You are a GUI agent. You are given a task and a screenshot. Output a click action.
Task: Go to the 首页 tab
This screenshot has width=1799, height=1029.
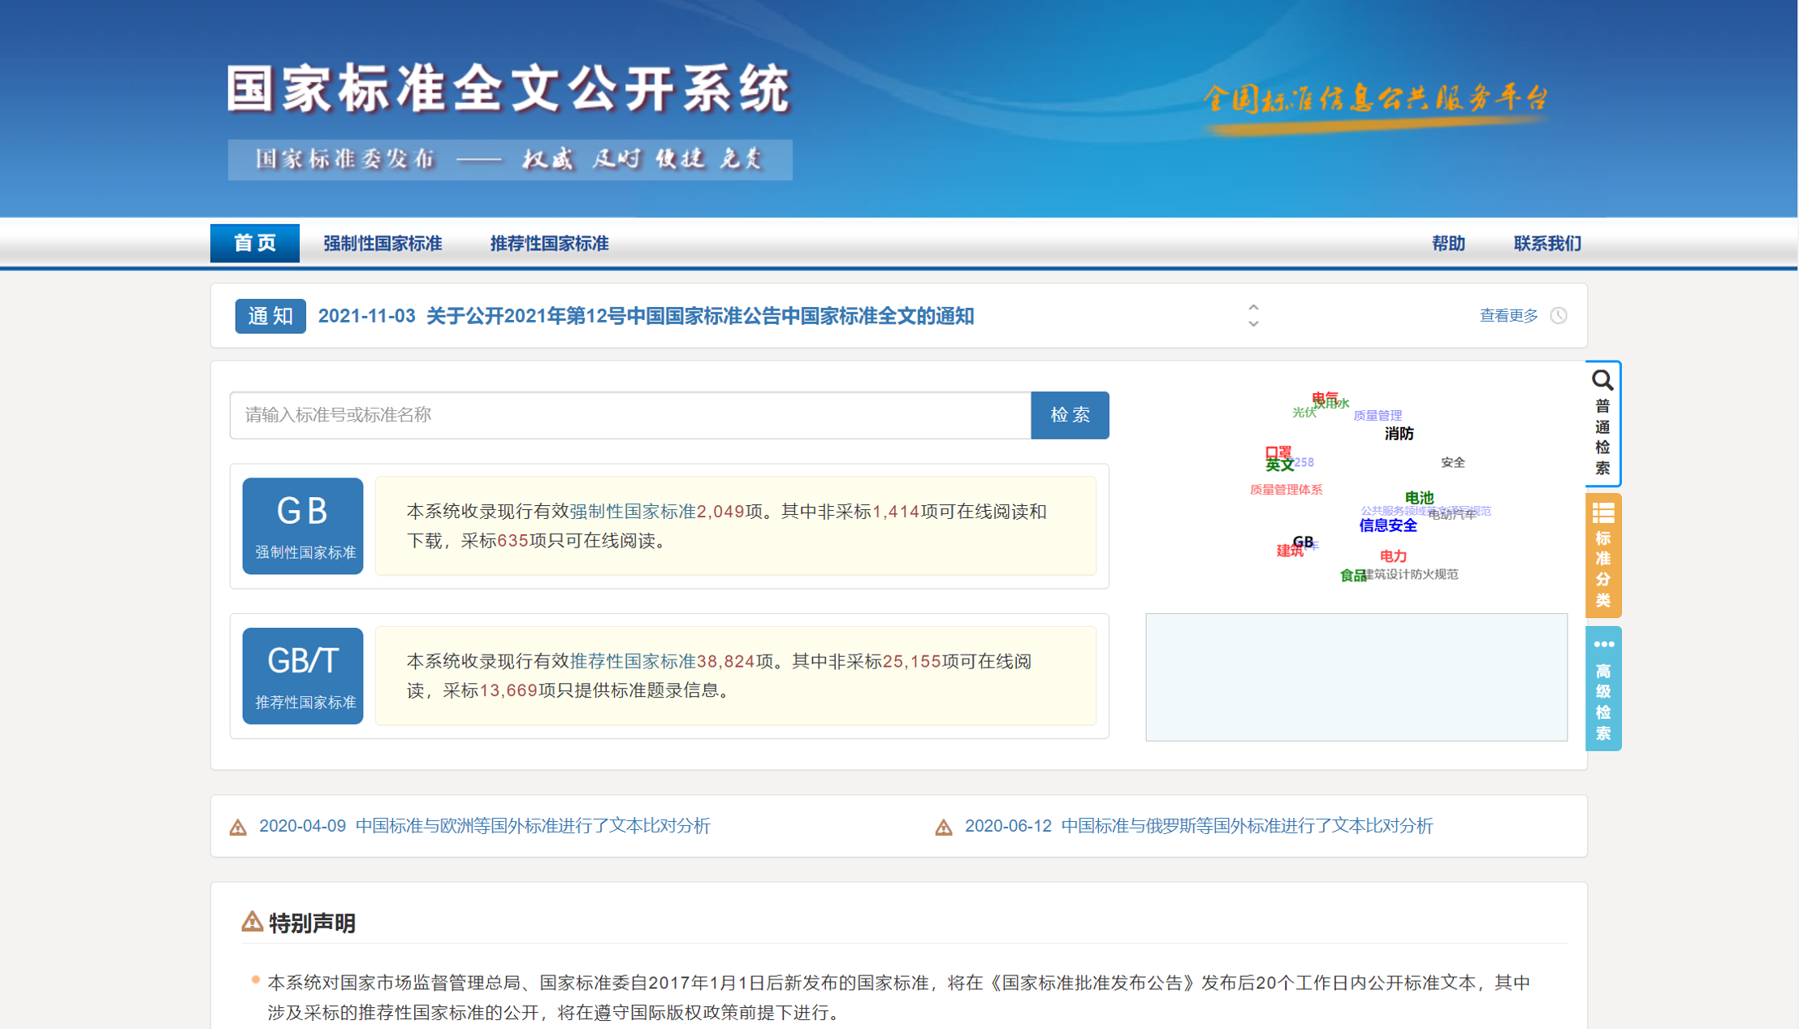pyautogui.click(x=254, y=244)
